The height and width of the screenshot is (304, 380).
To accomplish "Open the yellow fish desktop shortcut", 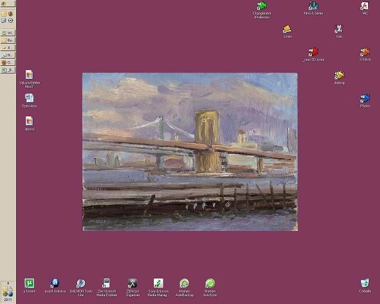I will coord(339,78).
